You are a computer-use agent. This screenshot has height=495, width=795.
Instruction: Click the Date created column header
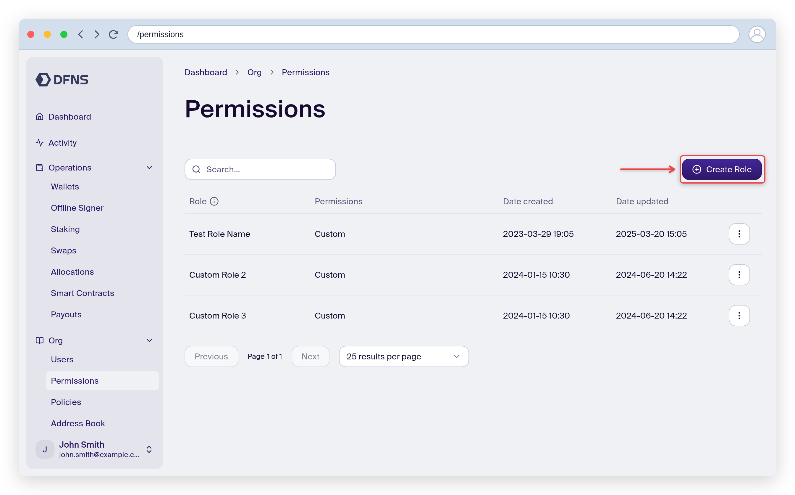(528, 201)
